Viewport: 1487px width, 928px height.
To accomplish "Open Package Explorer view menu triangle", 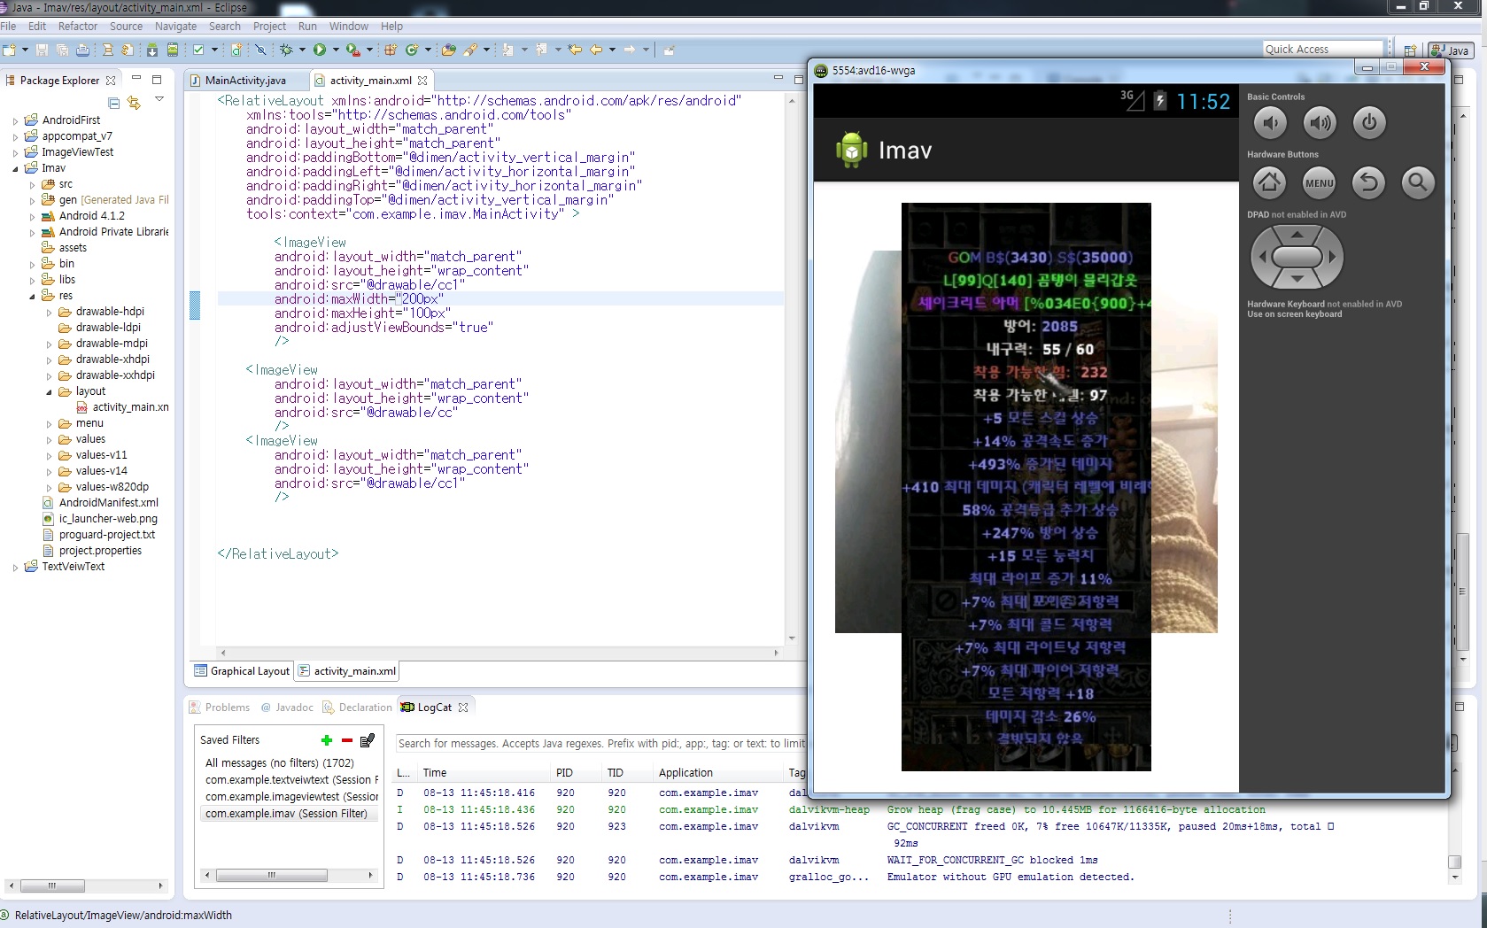I will point(159,99).
